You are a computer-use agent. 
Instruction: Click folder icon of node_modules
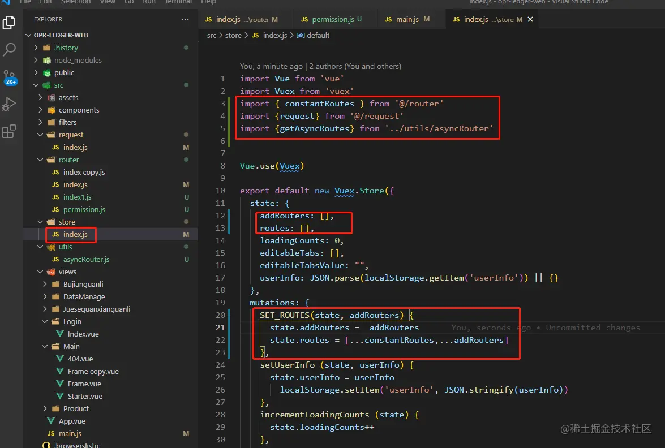(47, 60)
